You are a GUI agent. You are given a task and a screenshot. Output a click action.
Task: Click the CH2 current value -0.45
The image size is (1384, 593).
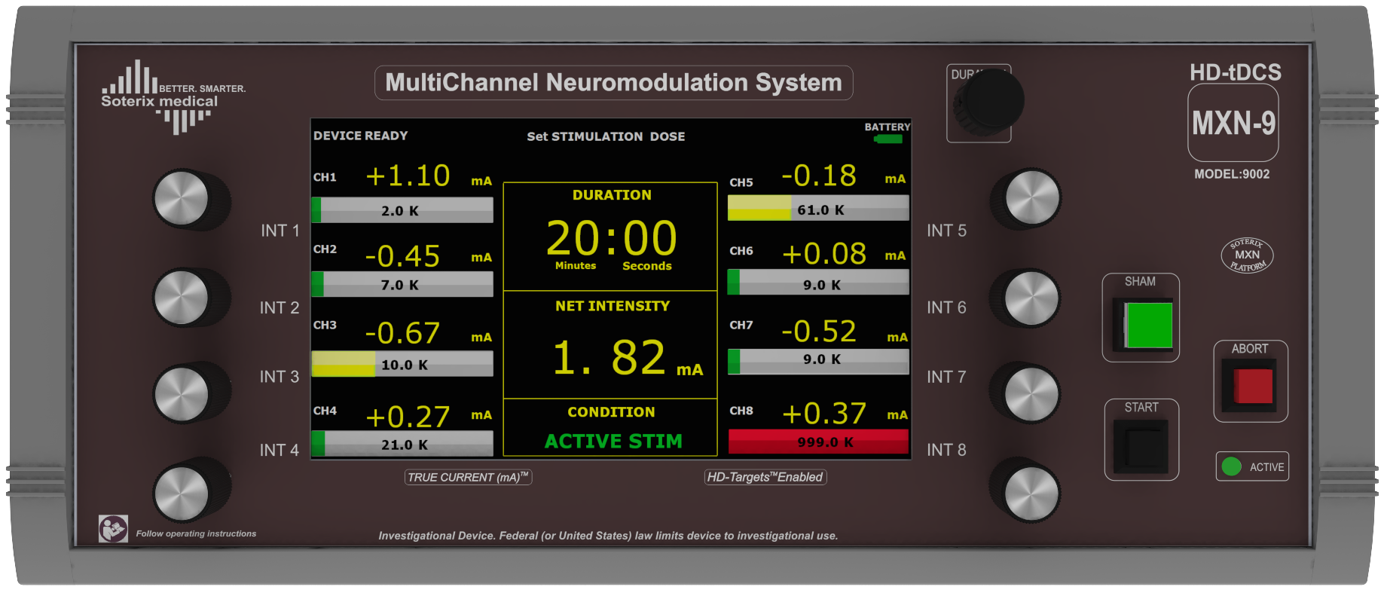click(x=402, y=256)
